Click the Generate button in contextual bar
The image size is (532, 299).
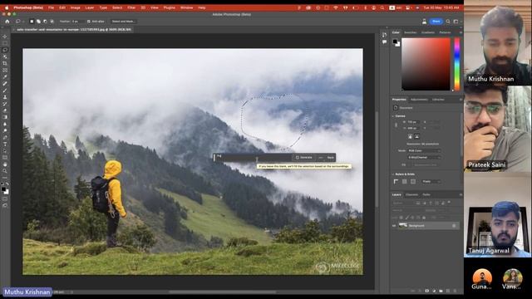[x=303, y=158]
